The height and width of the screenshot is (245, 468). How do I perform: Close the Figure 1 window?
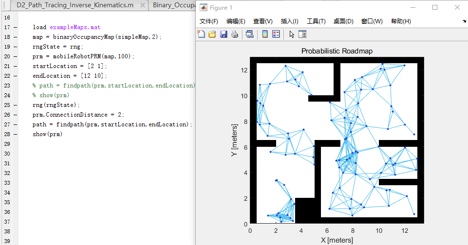point(457,7)
